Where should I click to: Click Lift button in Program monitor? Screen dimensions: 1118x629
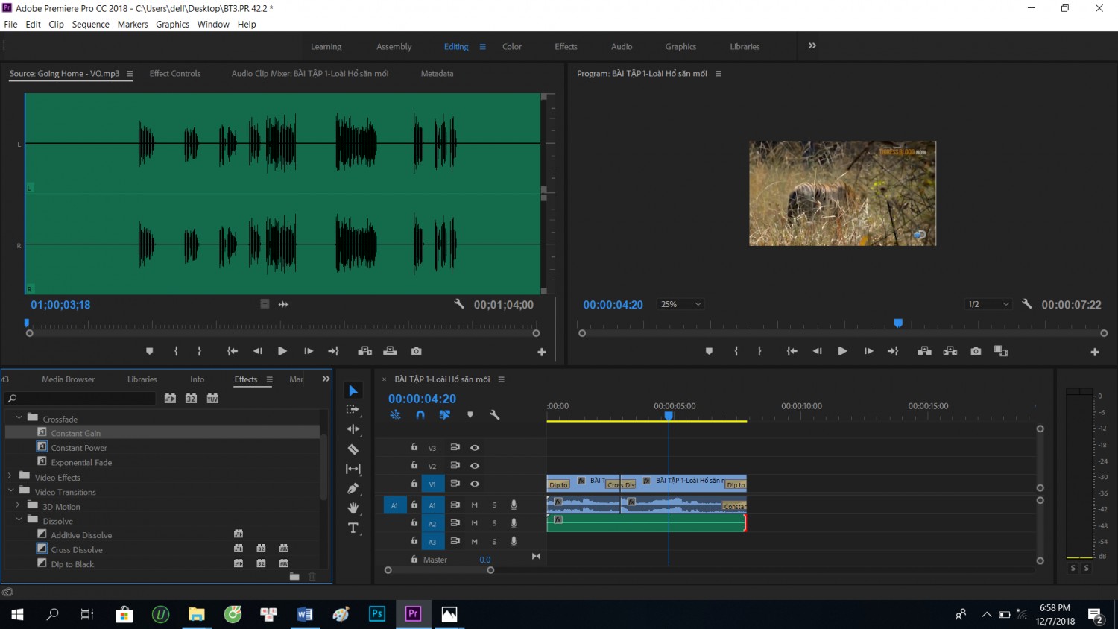pyautogui.click(x=924, y=351)
